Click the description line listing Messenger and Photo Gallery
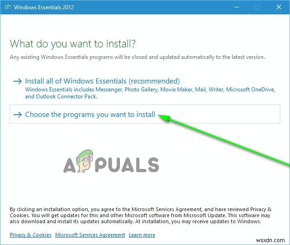 click(x=150, y=90)
